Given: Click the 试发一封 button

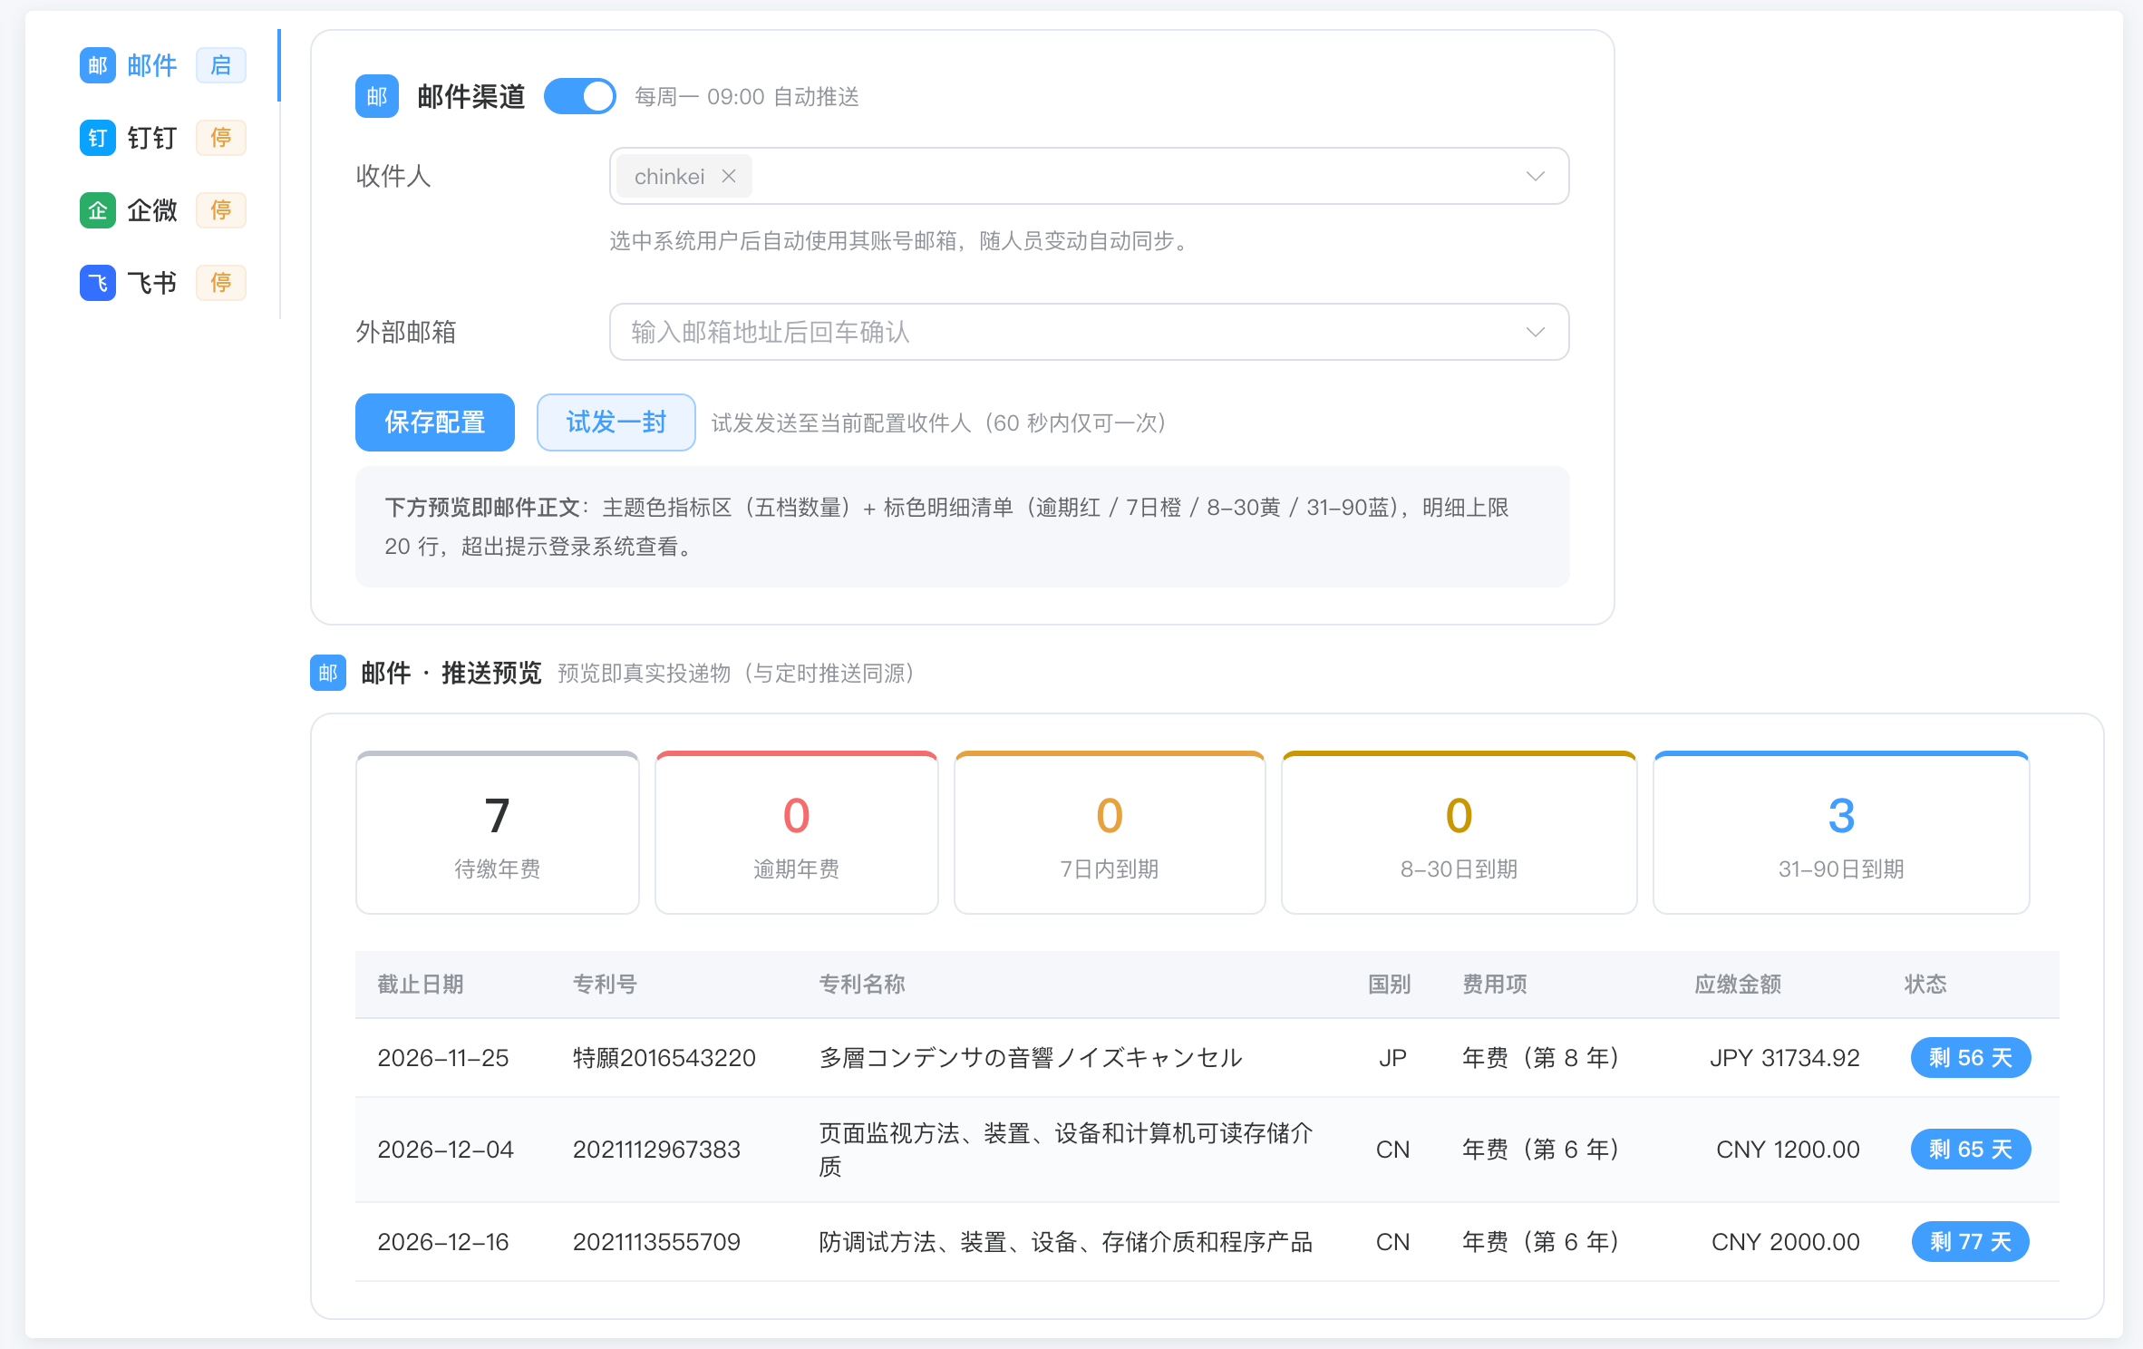Looking at the screenshot, I should 616,422.
